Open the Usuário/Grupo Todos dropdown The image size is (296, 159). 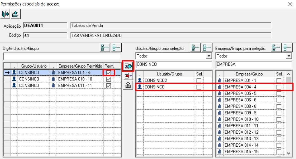pyautogui.click(x=209, y=56)
